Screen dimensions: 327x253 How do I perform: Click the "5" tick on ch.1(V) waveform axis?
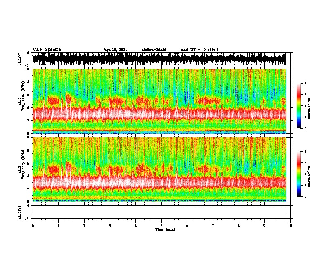(x=28, y=53)
